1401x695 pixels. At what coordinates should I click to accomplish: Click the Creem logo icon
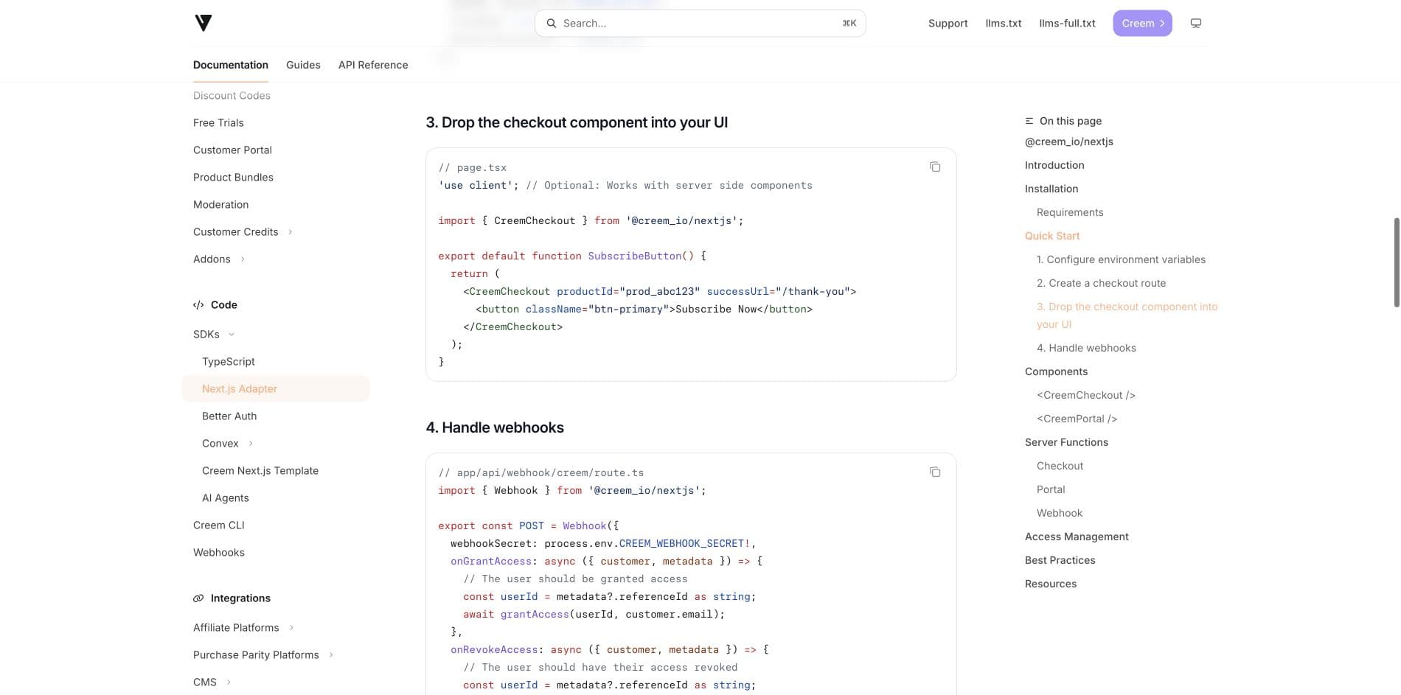(x=204, y=23)
